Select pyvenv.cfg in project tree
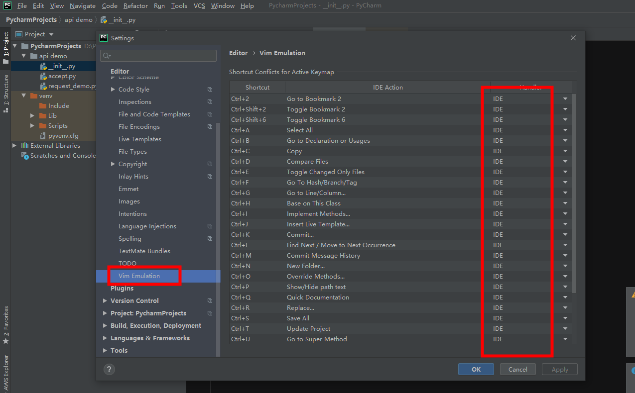 click(x=63, y=136)
